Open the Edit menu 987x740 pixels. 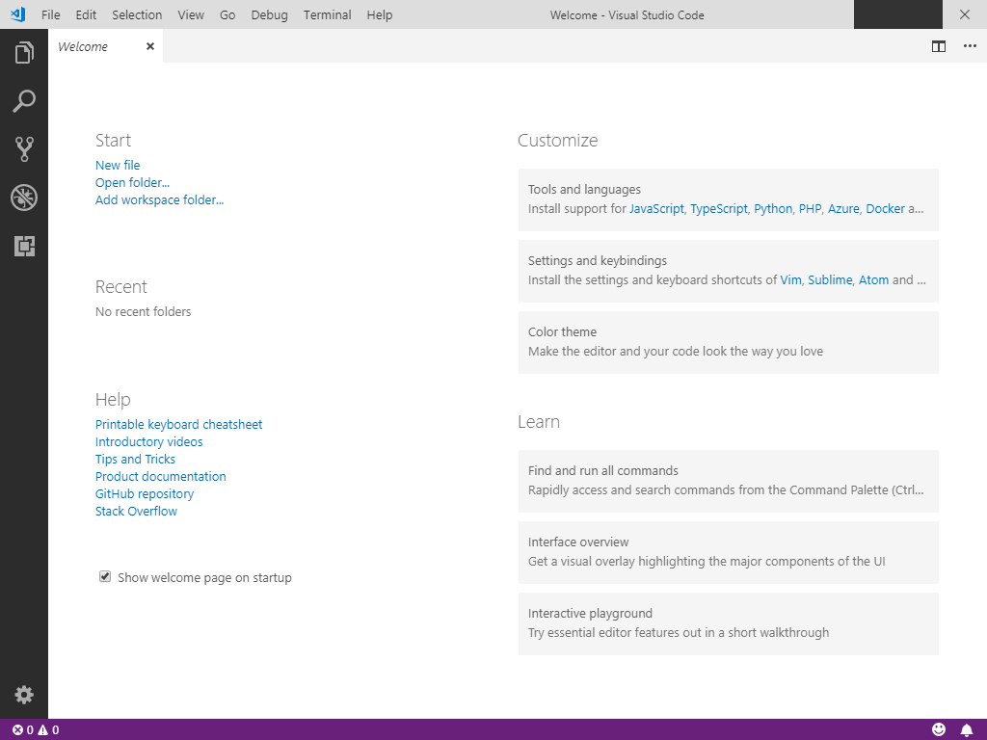coord(86,14)
